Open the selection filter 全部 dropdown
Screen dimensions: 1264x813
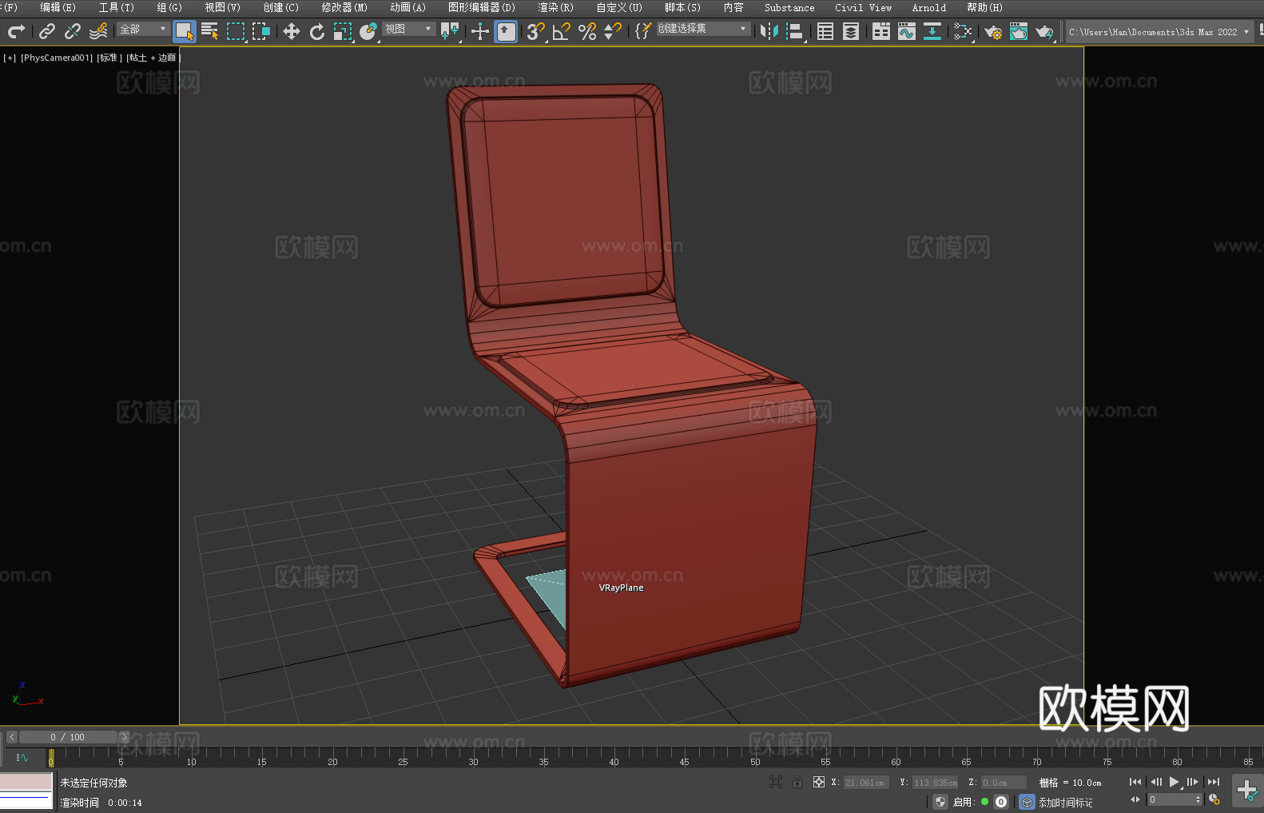pos(143,29)
